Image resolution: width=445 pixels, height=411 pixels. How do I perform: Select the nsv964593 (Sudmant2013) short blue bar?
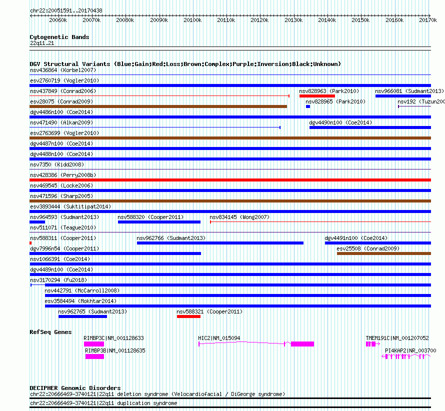click(x=37, y=222)
